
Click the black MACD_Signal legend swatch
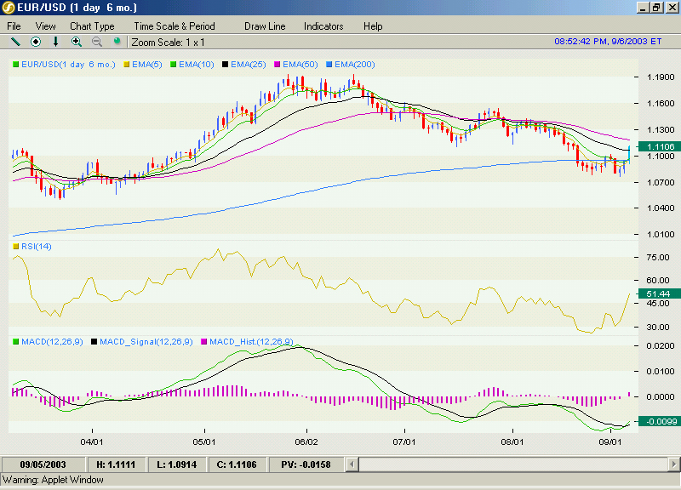(94, 342)
